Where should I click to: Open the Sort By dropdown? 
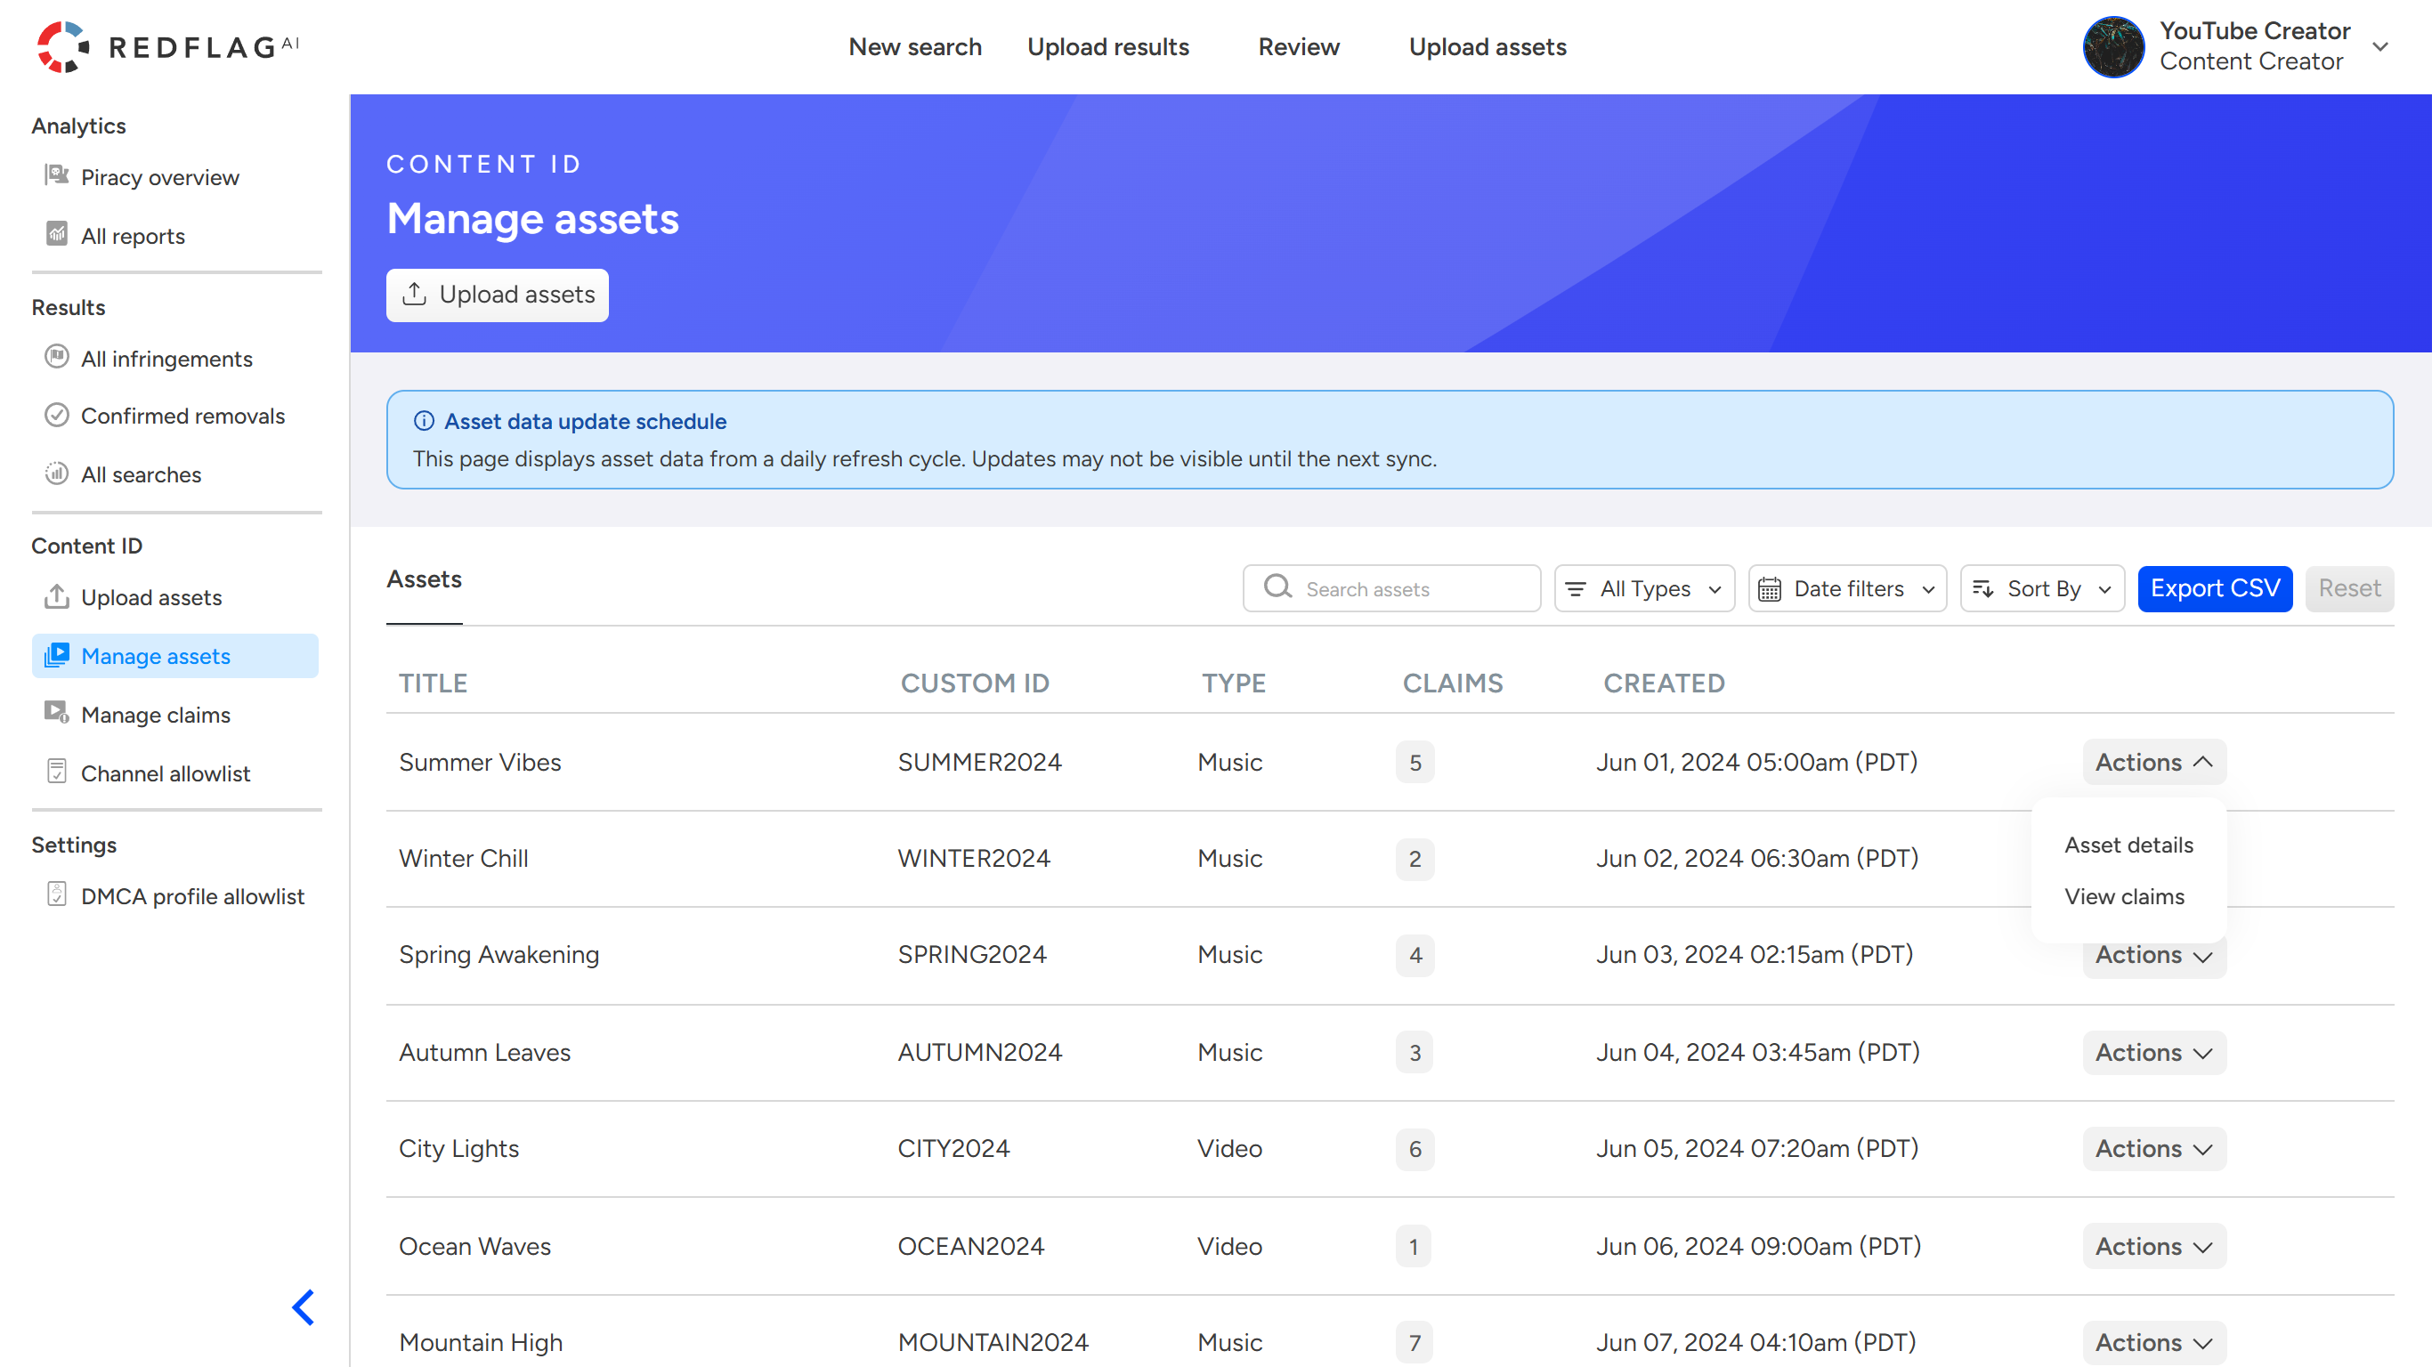pyautogui.click(x=2041, y=589)
